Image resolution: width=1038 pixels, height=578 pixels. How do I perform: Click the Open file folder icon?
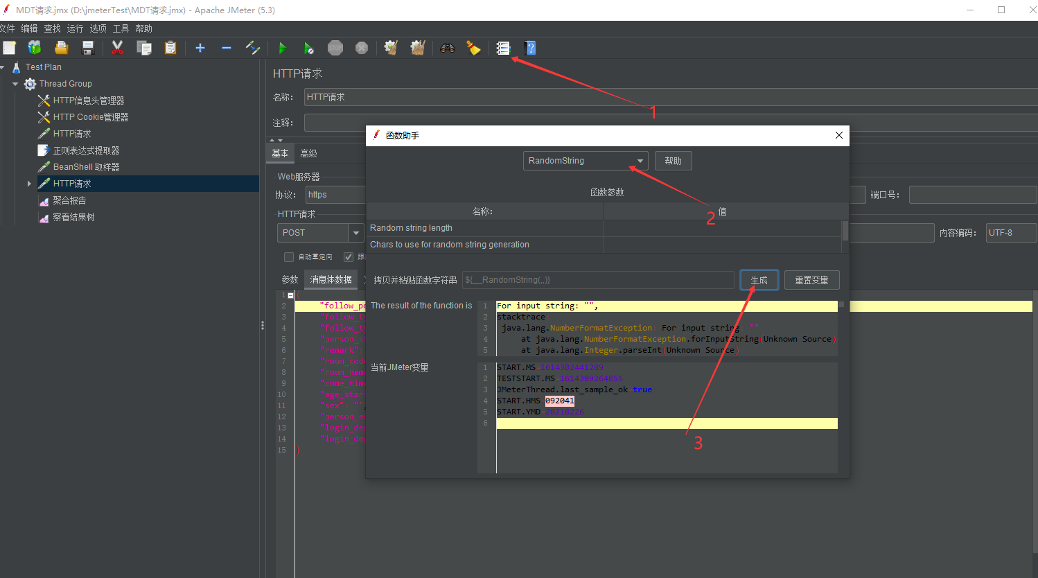coord(62,48)
